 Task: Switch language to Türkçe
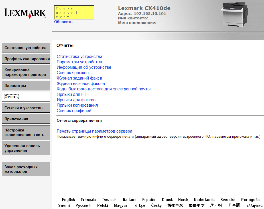[x=139, y=206]
